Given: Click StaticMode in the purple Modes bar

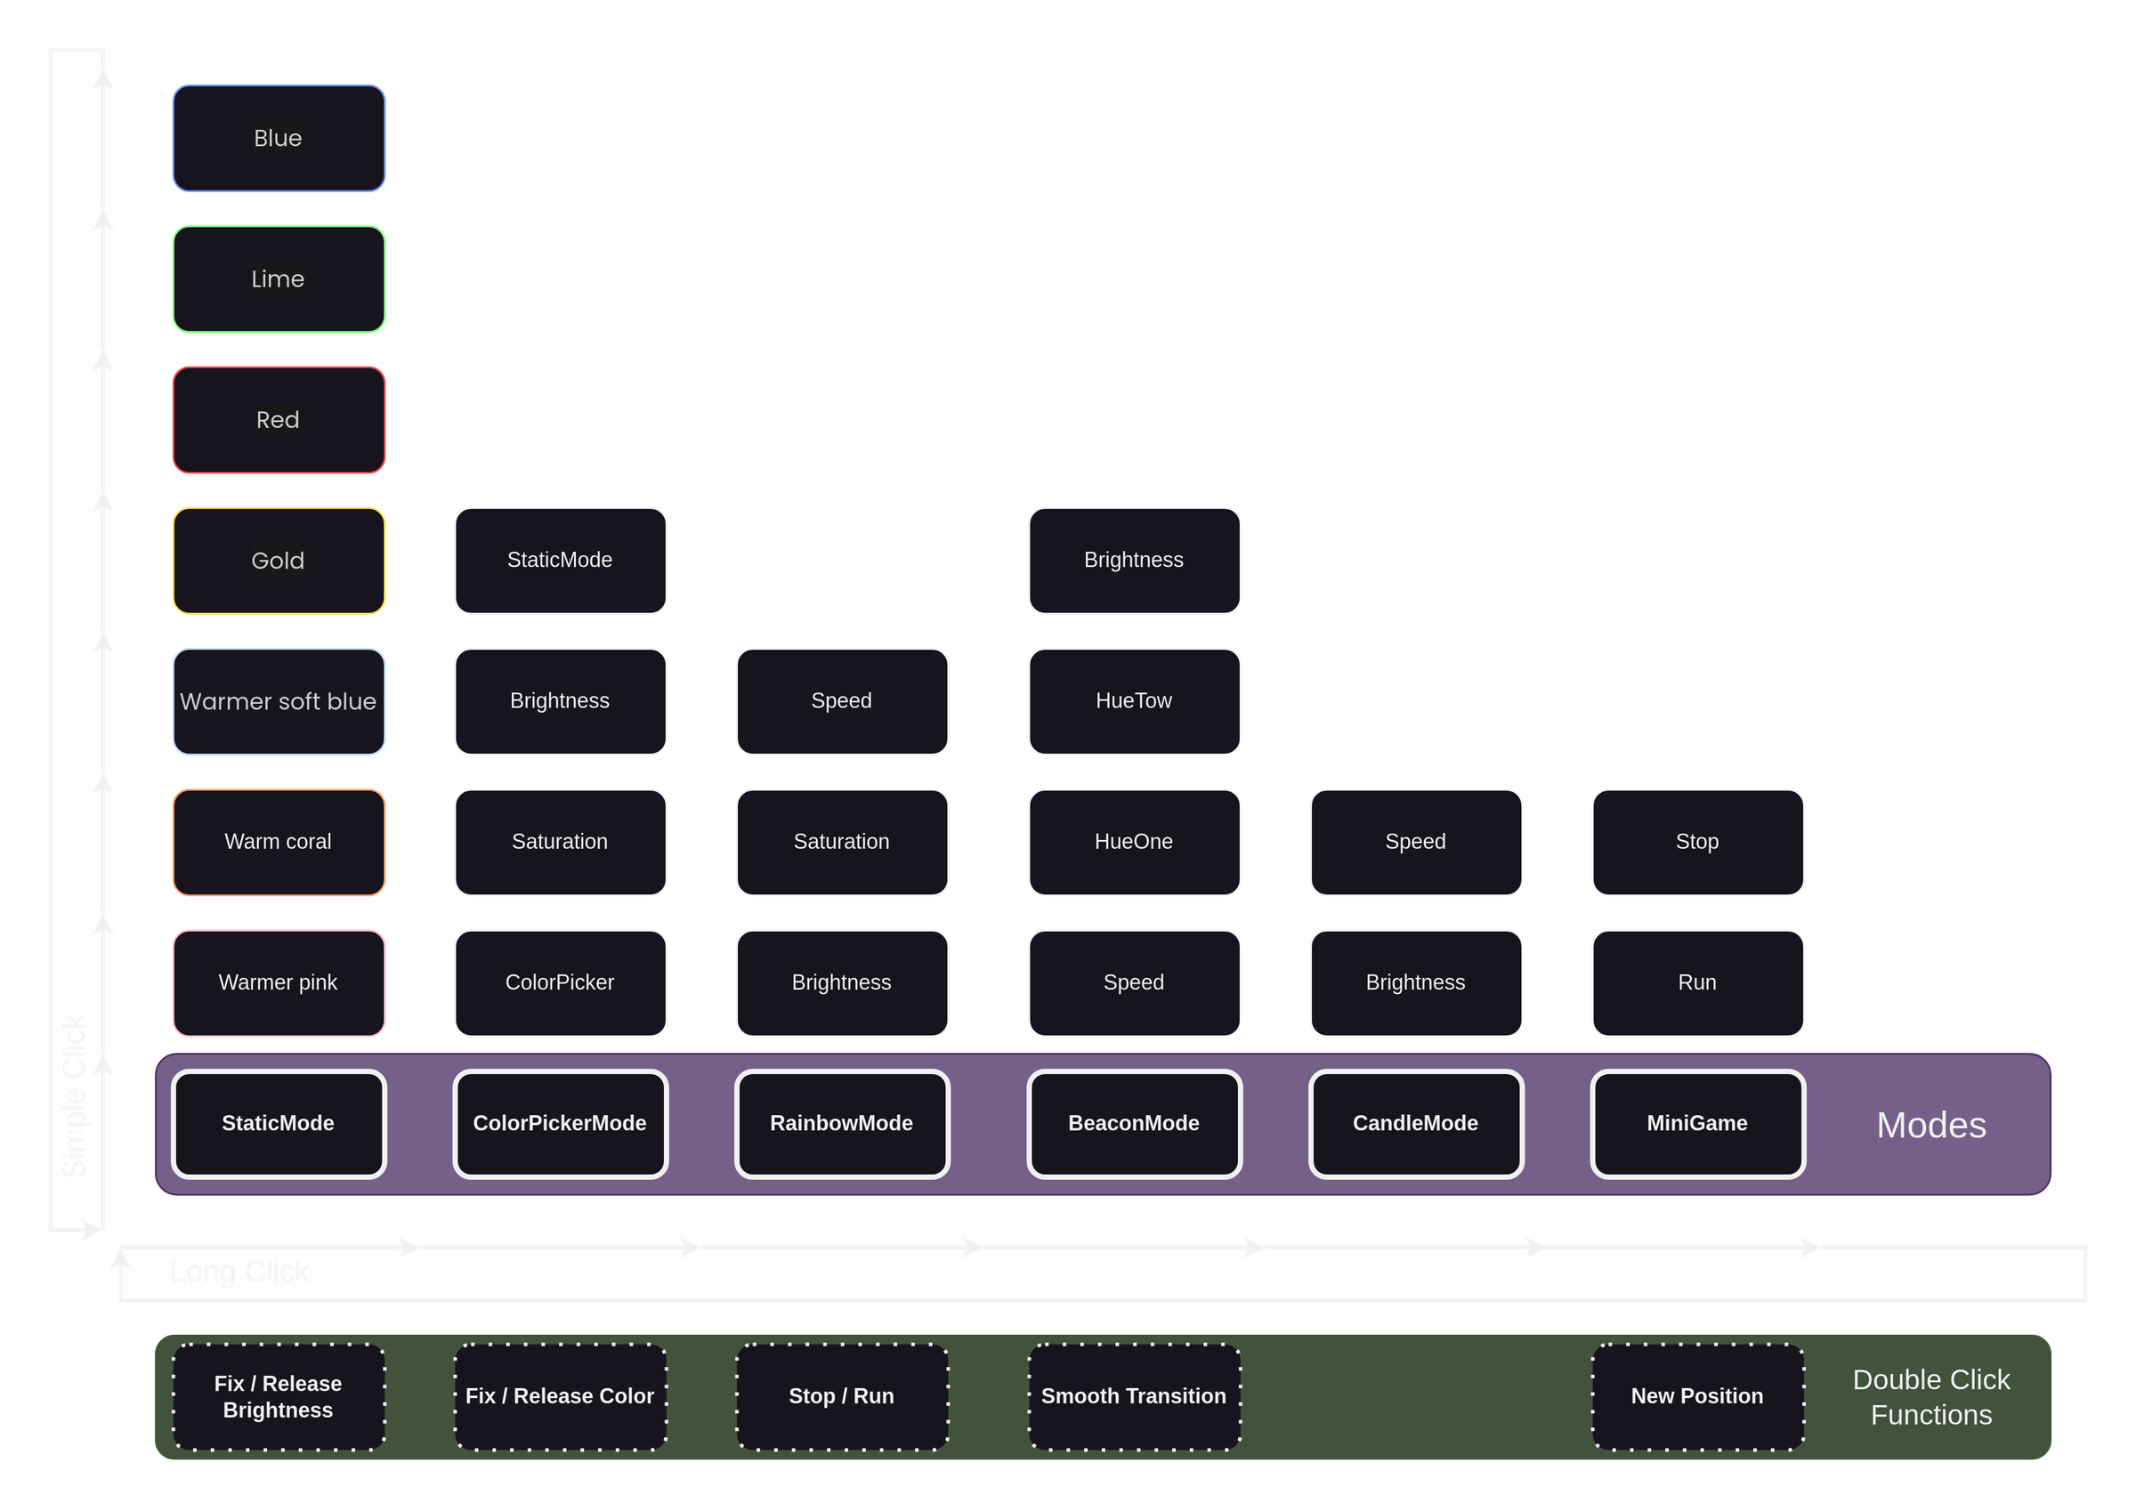Looking at the screenshot, I should [279, 1124].
